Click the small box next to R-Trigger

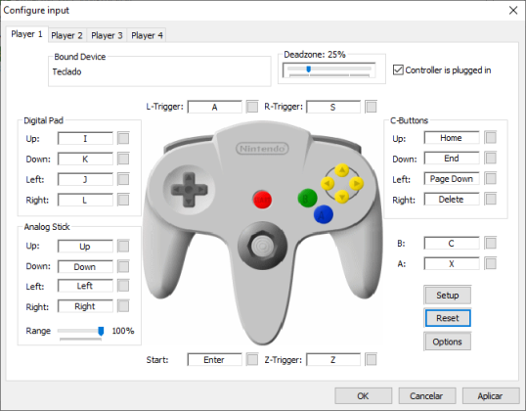371,107
